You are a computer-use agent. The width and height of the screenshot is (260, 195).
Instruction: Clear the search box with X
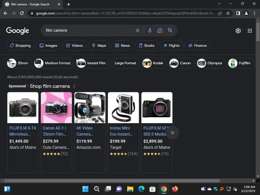pyautogui.click(x=137, y=30)
